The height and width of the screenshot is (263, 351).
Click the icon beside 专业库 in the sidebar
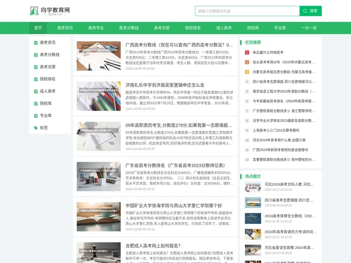pyautogui.click(x=36, y=115)
